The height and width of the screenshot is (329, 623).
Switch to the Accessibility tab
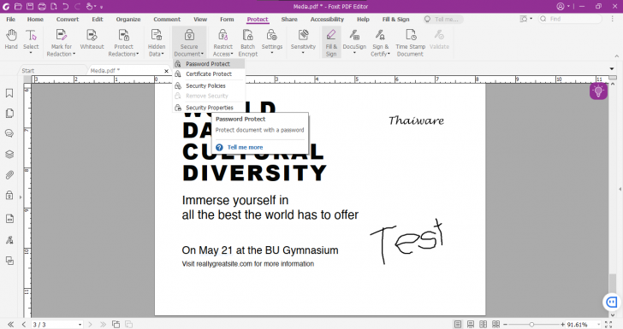coord(327,19)
